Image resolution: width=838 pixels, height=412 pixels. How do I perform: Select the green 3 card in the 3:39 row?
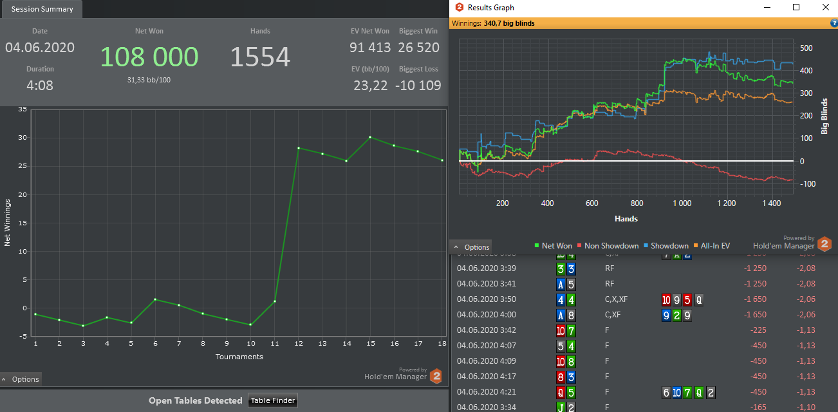click(561, 268)
